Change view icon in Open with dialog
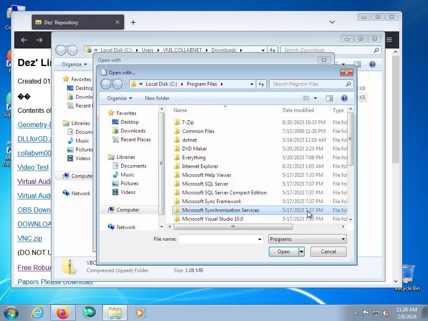 click(306, 98)
